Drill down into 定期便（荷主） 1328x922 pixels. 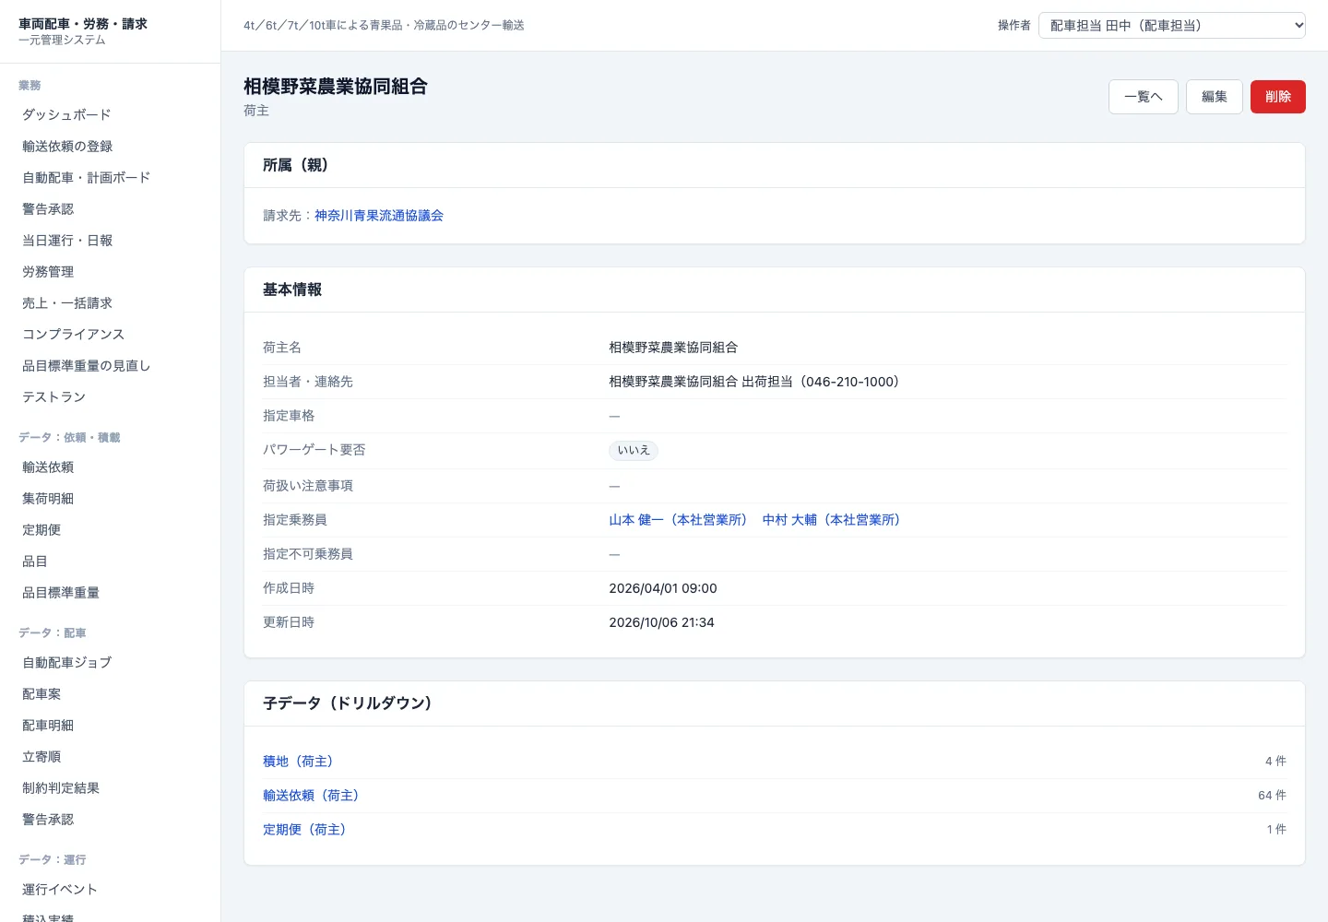pyautogui.click(x=304, y=830)
